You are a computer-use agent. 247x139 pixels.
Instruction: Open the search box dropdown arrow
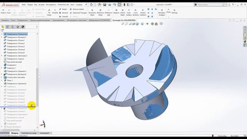(x=226, y=5)
